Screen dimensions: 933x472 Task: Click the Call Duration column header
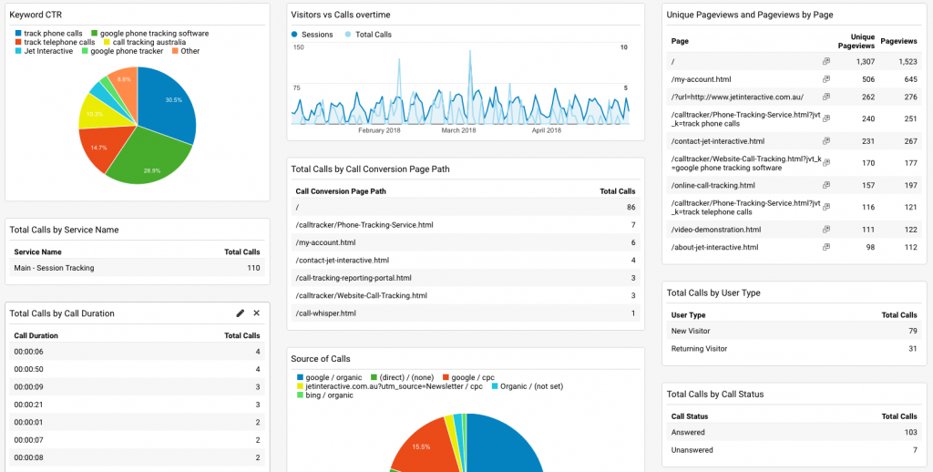(36, 335)
